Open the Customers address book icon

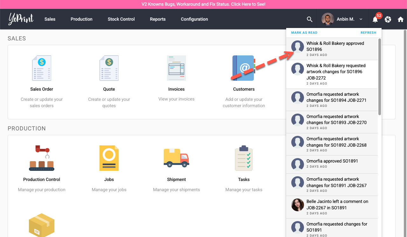(244, 68)
